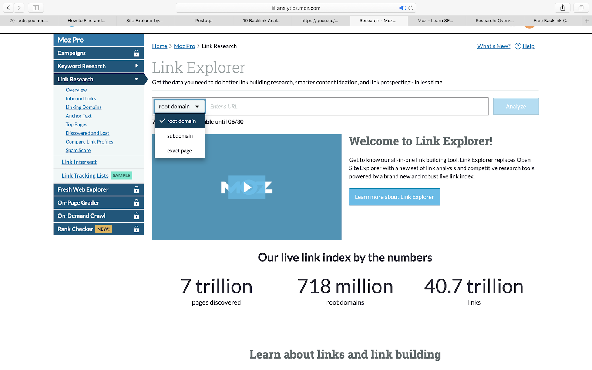Image resolution: width=592 pixels, height=370 pixels.
Task: Open the Spam Score sidebar link
Action: [x=78, y=151]
